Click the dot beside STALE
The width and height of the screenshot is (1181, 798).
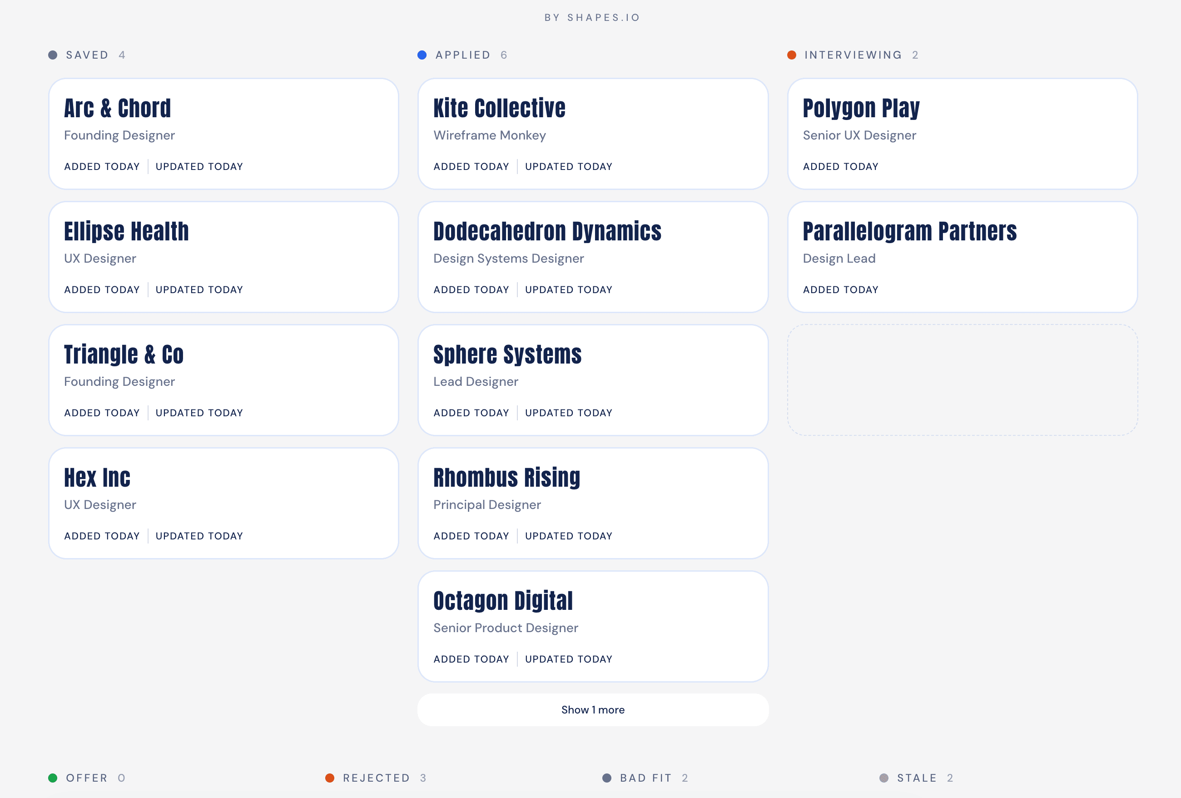884,778
